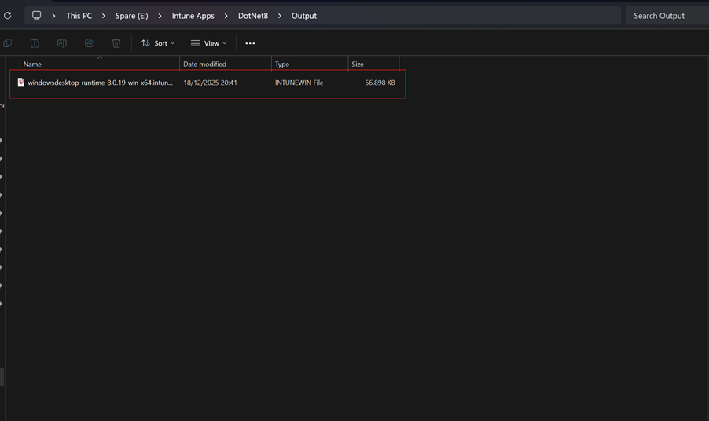The height and width of the screenshot is (421, 709).
Task: Click the 18/12/2025 20:41 date cell
Action: click(x=210, y=83)
